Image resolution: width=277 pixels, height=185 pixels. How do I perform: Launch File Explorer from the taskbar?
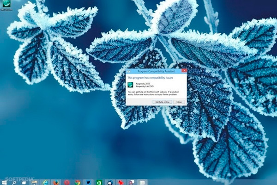(x=34, y=182)
